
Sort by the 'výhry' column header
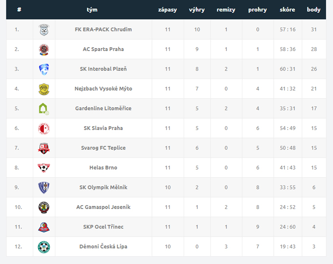[x=197, y=10]
